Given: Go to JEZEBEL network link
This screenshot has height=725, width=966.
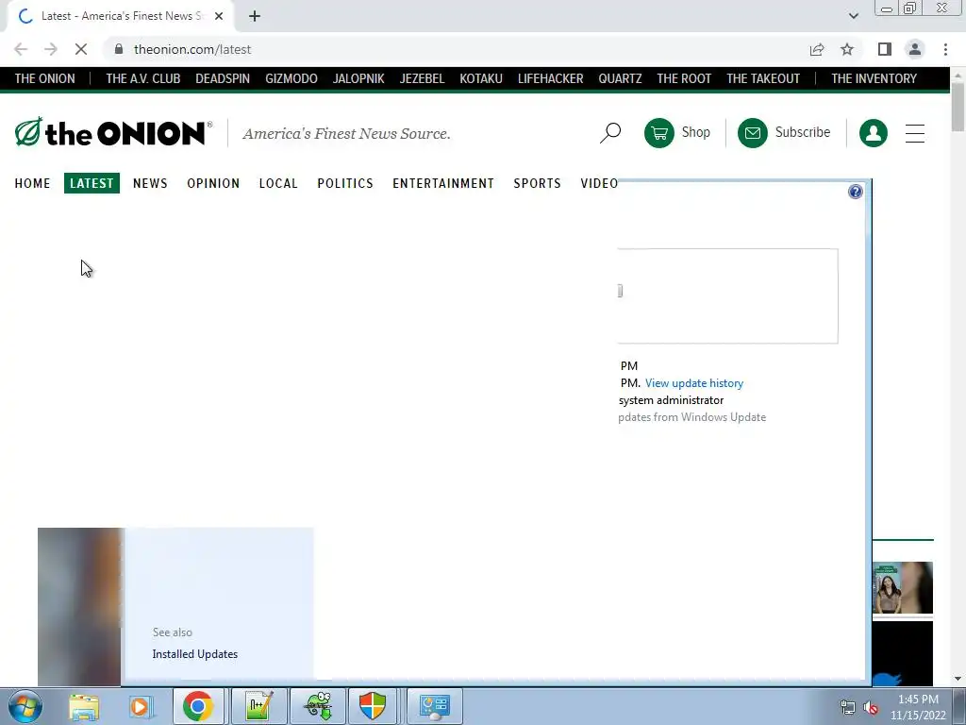Looking at the screenshot, I should (422, 79).
